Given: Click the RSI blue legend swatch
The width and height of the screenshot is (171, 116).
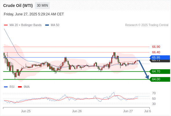Looking at the screenshot, I should tap(6, 87).
